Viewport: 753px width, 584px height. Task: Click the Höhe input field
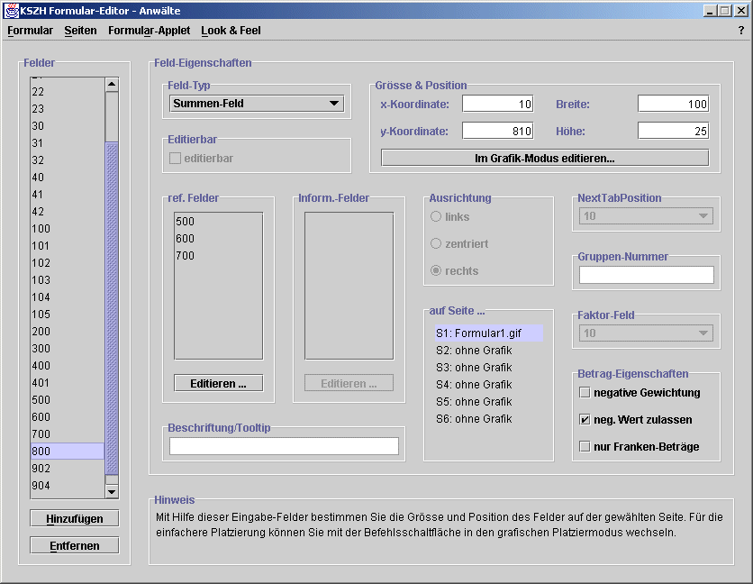(673, 131)
